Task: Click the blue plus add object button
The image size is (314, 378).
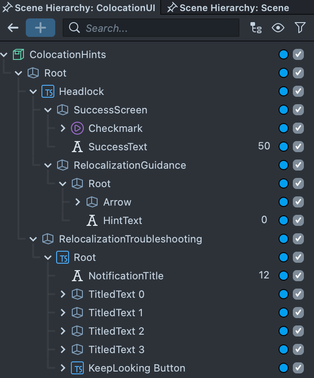Action: point(41,28)
